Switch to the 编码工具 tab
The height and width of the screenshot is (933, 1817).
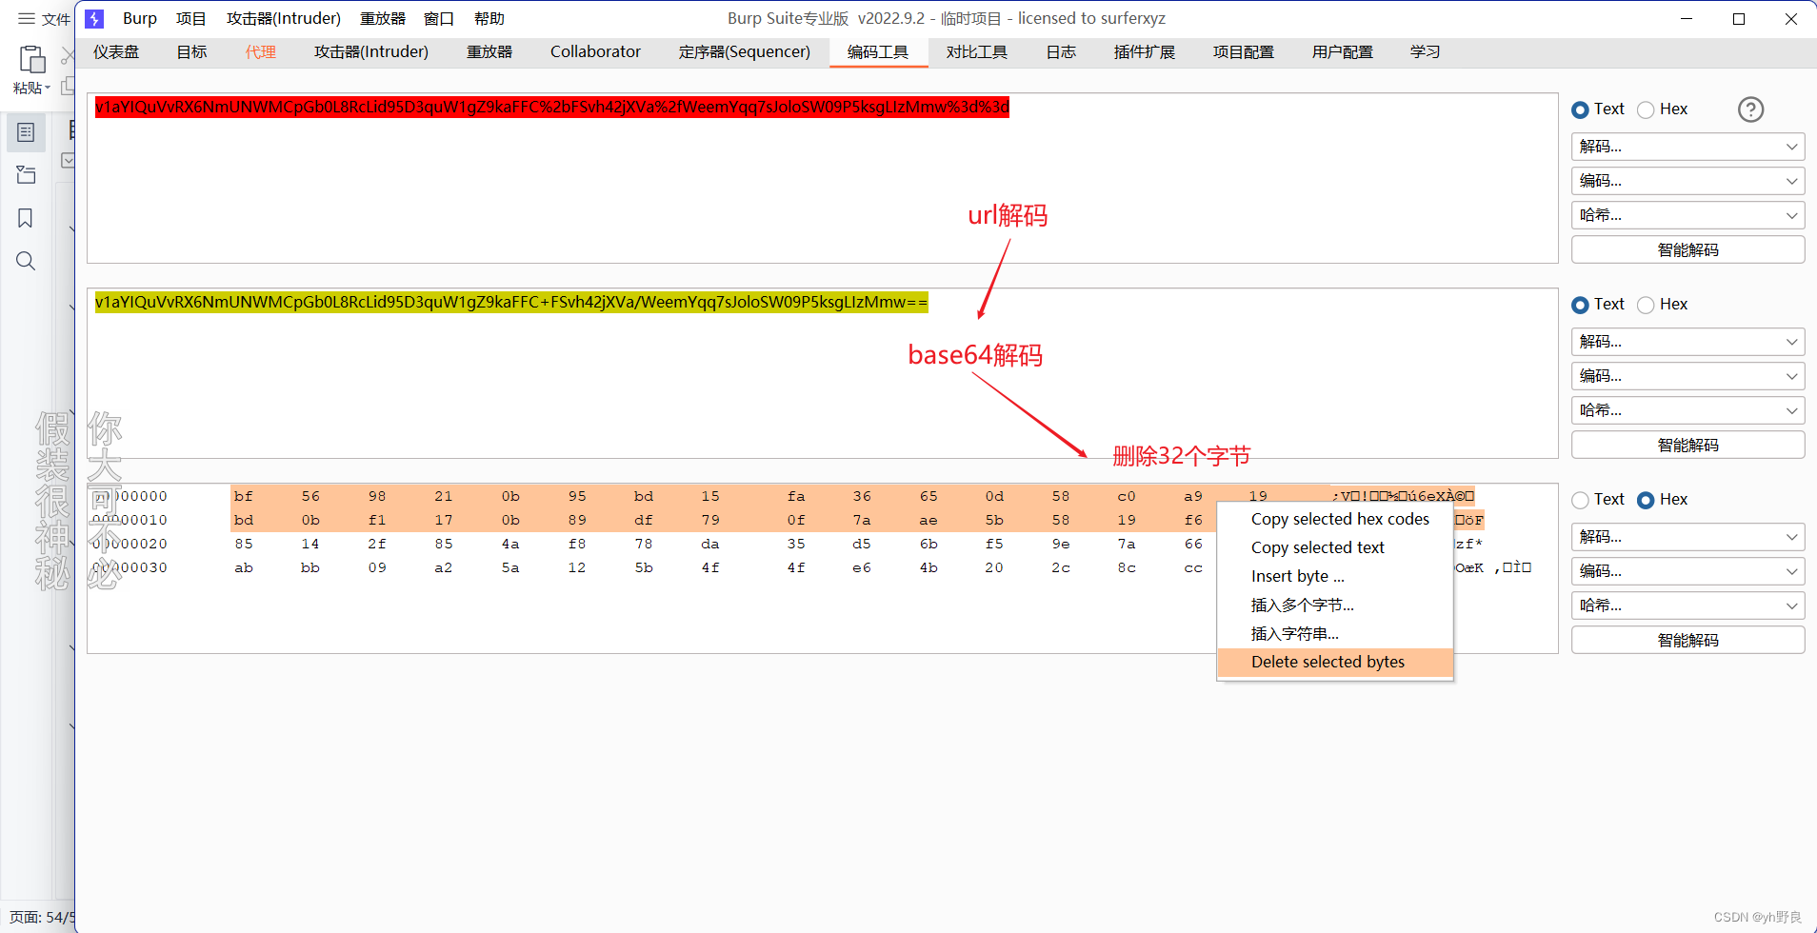coord(878,52)
